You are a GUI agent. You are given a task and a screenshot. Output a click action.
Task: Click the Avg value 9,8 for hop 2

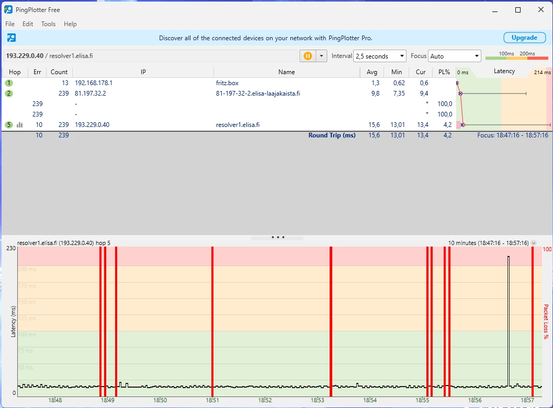pyautogui.click(x=375, y=94)
